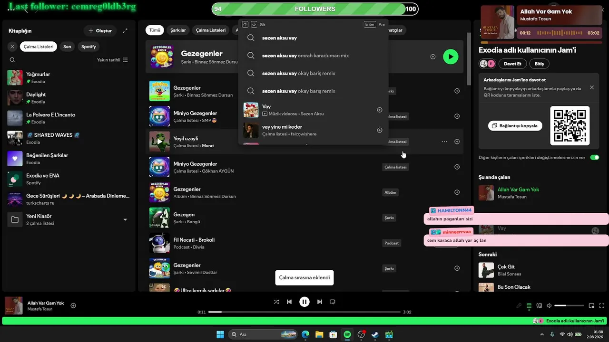Screen dimensions: 609x342
Task: Select the Fil Necati - Brokoli podcast result
Action: point(304,243)
